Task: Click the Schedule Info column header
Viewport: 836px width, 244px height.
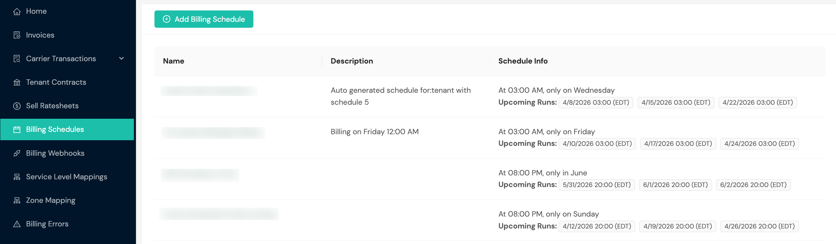Action: coord(523,61)
